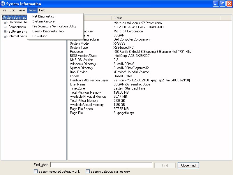Click the E:\pagefile.sys value

(124, 113)
